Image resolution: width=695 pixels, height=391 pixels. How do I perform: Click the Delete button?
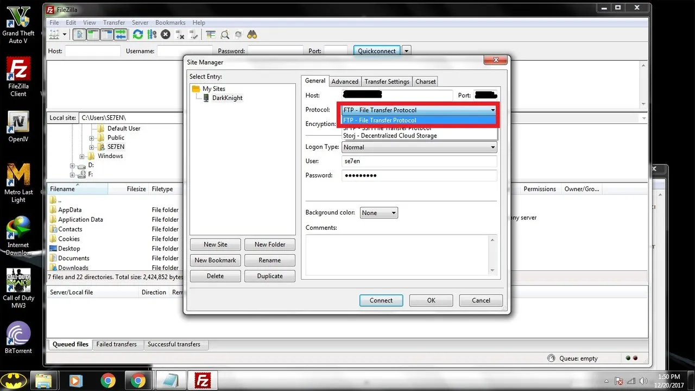pyautogui.click(x=216, y=276)
